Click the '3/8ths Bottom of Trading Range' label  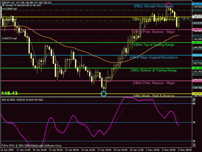tap(154, 70)
